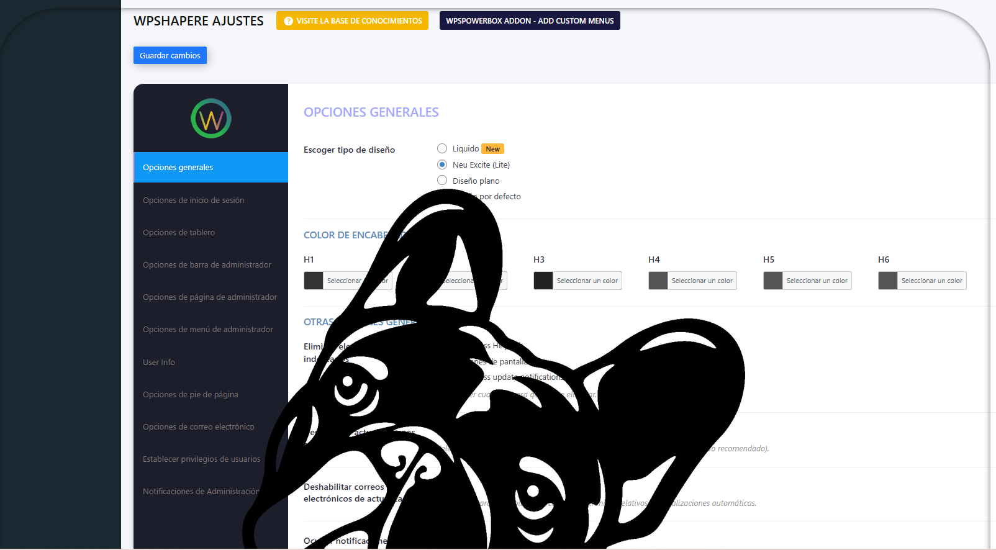Open the H4 Seleccionar un color picker
996x550 pixels.
click(702, 281)
